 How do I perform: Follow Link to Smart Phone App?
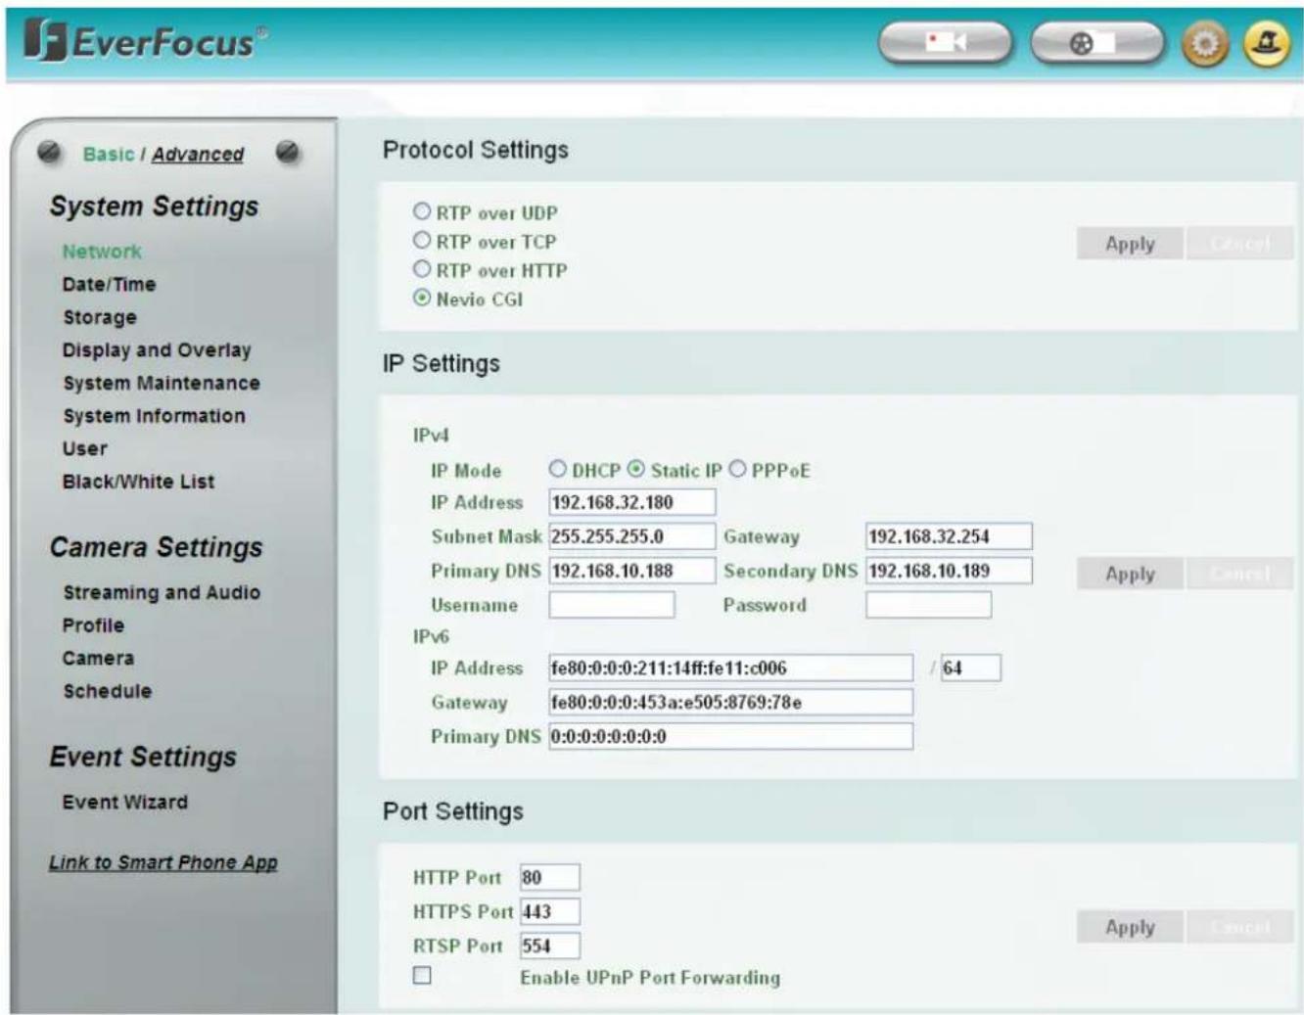pyautogui.click(x=163, y=862)
